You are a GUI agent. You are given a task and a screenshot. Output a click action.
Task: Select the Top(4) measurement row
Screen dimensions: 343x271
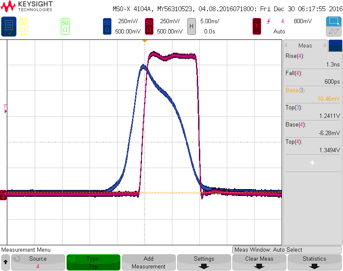[313, 146]
